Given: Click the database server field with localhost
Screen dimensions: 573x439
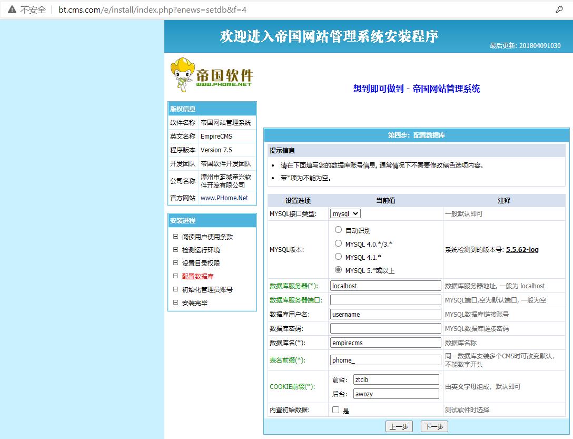Looking at the screenshot, I should 386,286.
